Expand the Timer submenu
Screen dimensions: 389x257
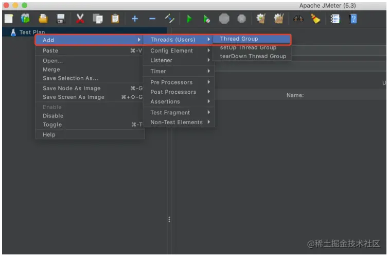pos(179,71)
